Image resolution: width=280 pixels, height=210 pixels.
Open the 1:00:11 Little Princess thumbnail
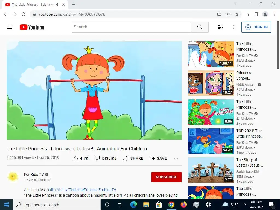tap(211, 54)
